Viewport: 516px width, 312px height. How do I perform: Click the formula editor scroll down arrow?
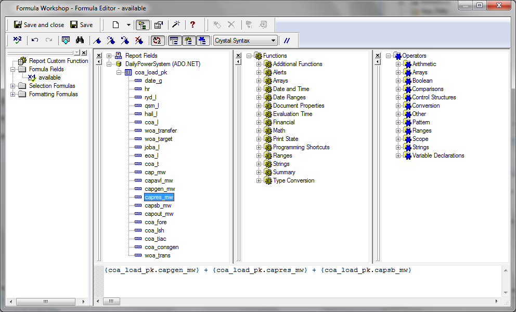(506, 293)
